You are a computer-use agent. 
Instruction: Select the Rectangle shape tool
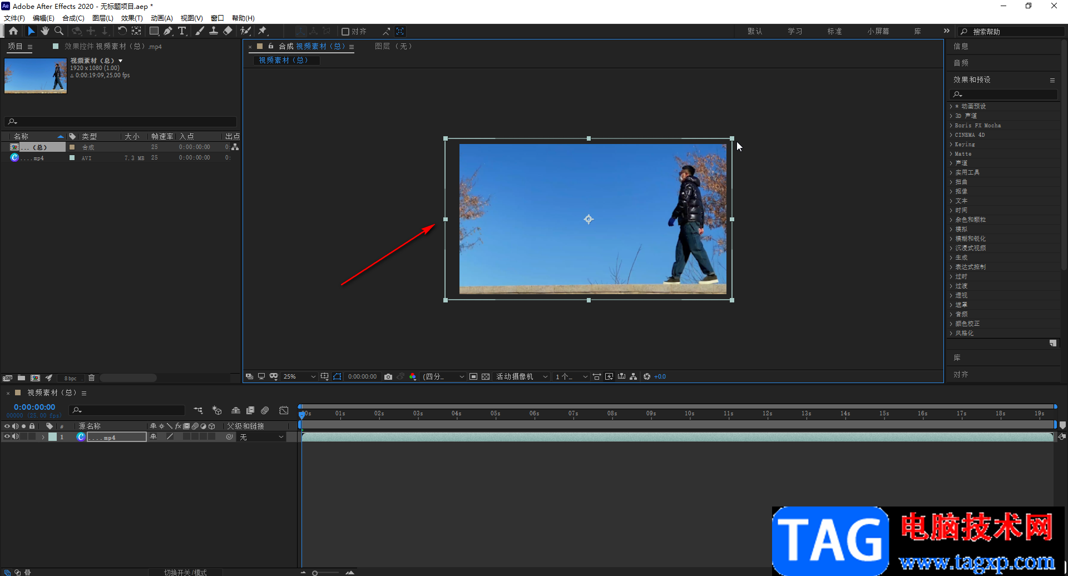pos(154,31)
